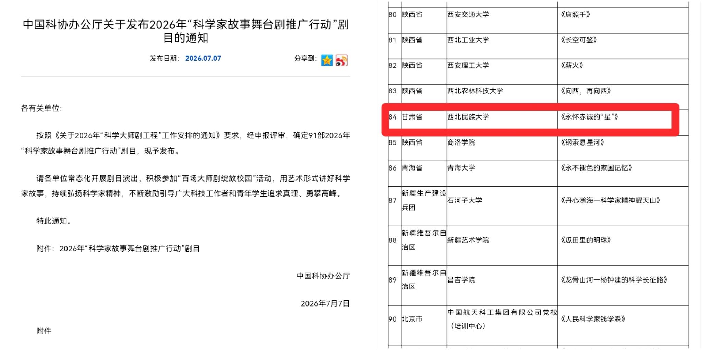702x350 pixels.
Task: Click the play 《人民科学家钱学森》
Action: click(593, 319)
